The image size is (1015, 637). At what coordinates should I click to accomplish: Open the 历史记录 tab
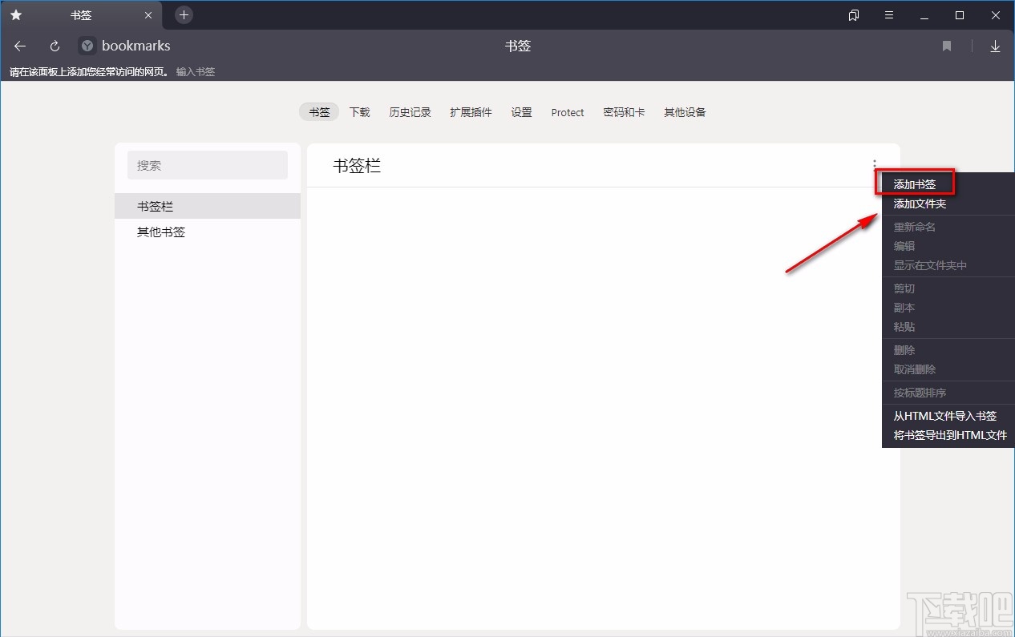point(410,112)
